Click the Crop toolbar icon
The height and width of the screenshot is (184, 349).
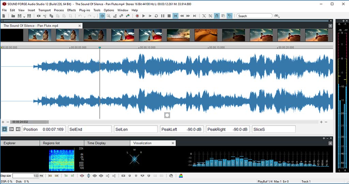(x=70, y=16)
